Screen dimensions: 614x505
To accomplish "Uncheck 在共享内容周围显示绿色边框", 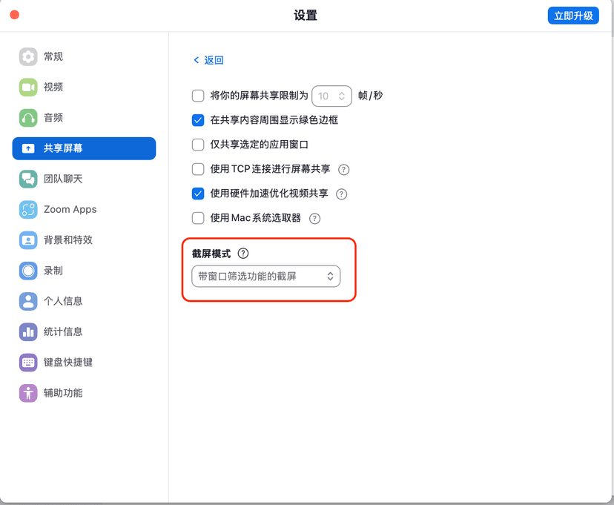I will pyautogui.click(x=198, y=120).
